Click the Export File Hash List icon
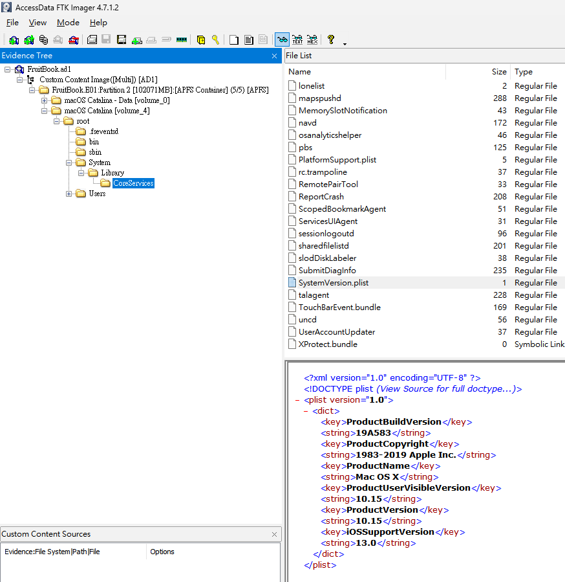 pos(248,39)
